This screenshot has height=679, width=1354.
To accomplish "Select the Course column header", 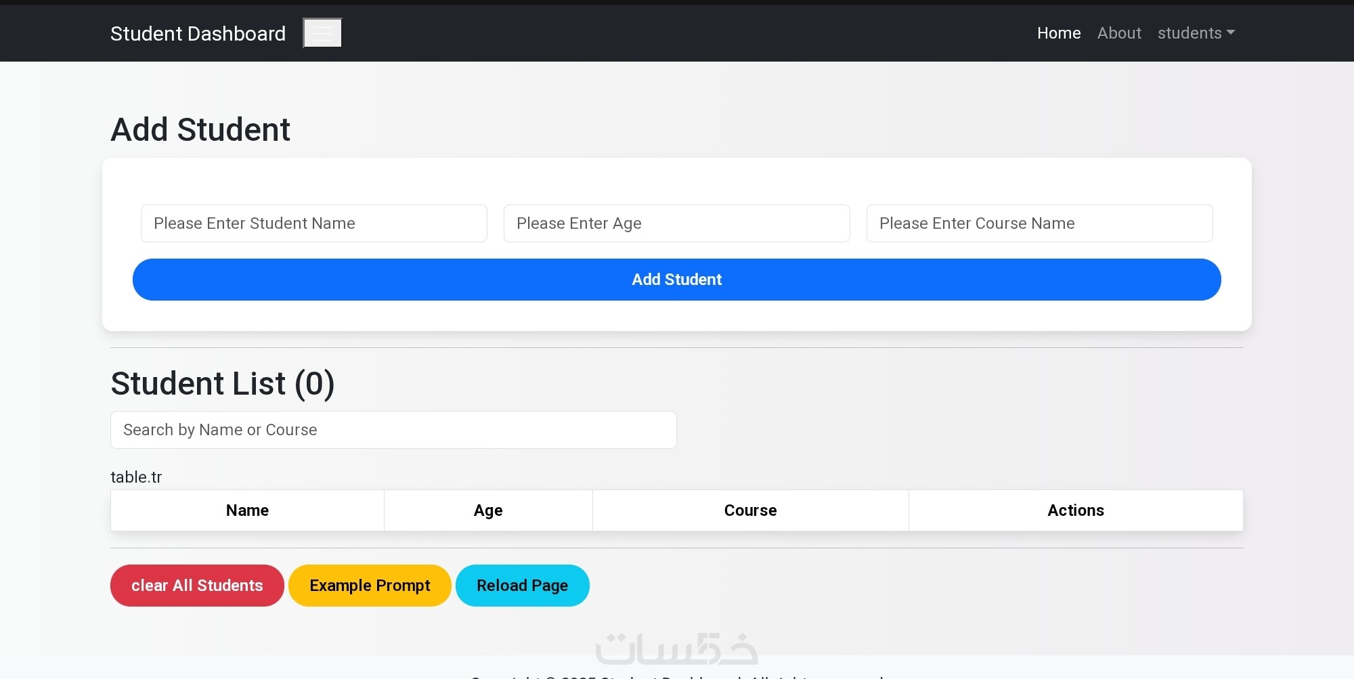I will point(750,510).
